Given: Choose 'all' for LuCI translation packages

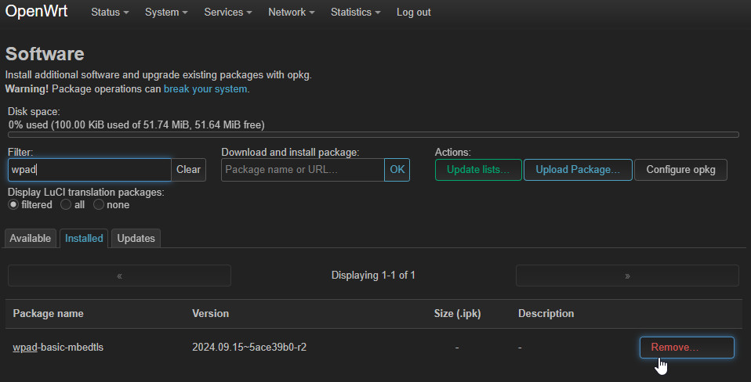Looking at the screenshot, I should (x=66, y=205).
